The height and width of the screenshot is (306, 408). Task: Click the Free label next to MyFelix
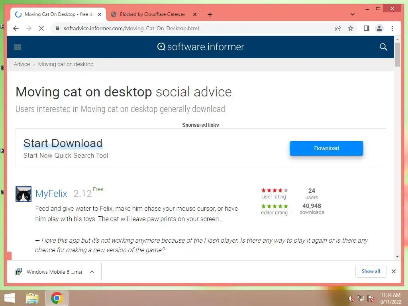(x=98, y=189)
